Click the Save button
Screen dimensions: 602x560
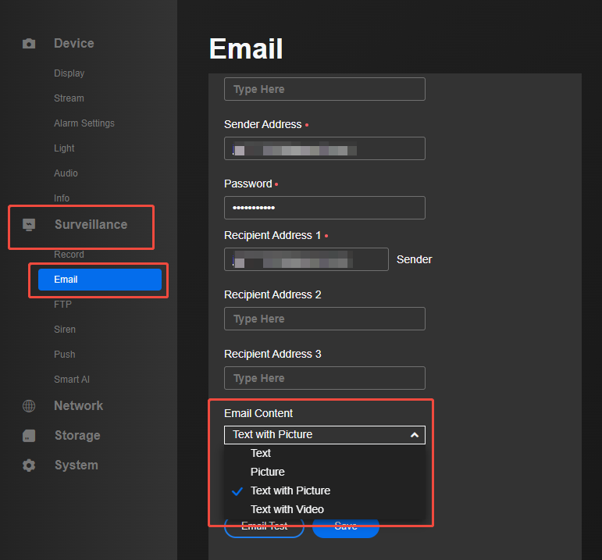coord(346,528)
